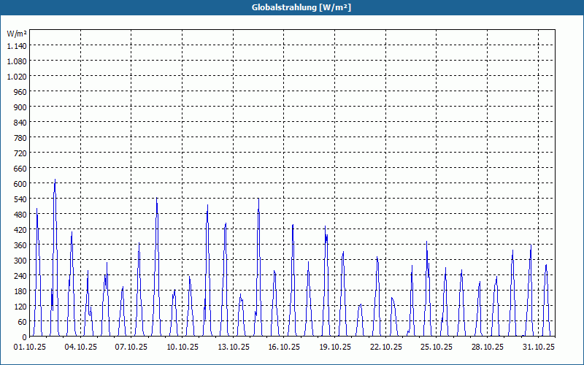Click the Globalstrahlung [W/m²] title bar
The height and width of the screenshot is (365, 584).
pos(292,7)
